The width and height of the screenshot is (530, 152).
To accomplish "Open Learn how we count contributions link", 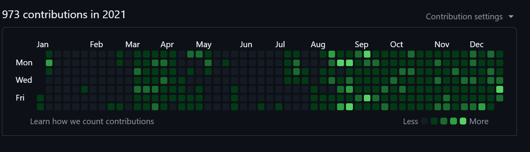I will pyautogui.click(x=92, y=121).
